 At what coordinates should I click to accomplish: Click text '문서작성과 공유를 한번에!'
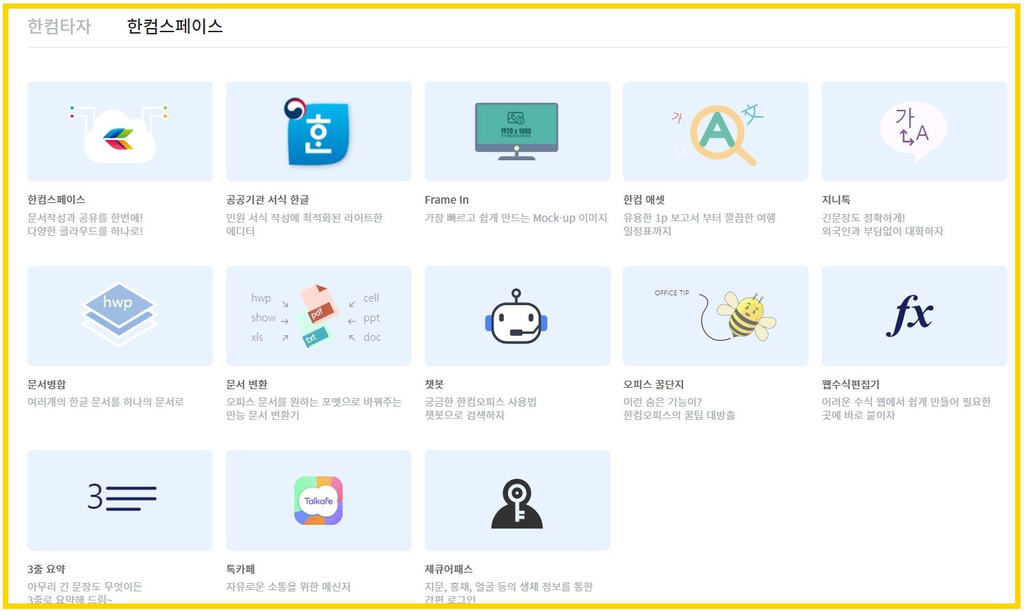[x=85, y=218]
